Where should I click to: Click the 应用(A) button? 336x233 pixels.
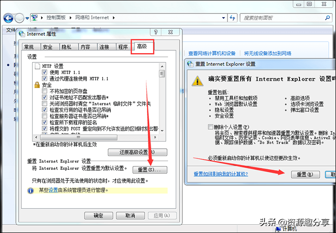162,215
